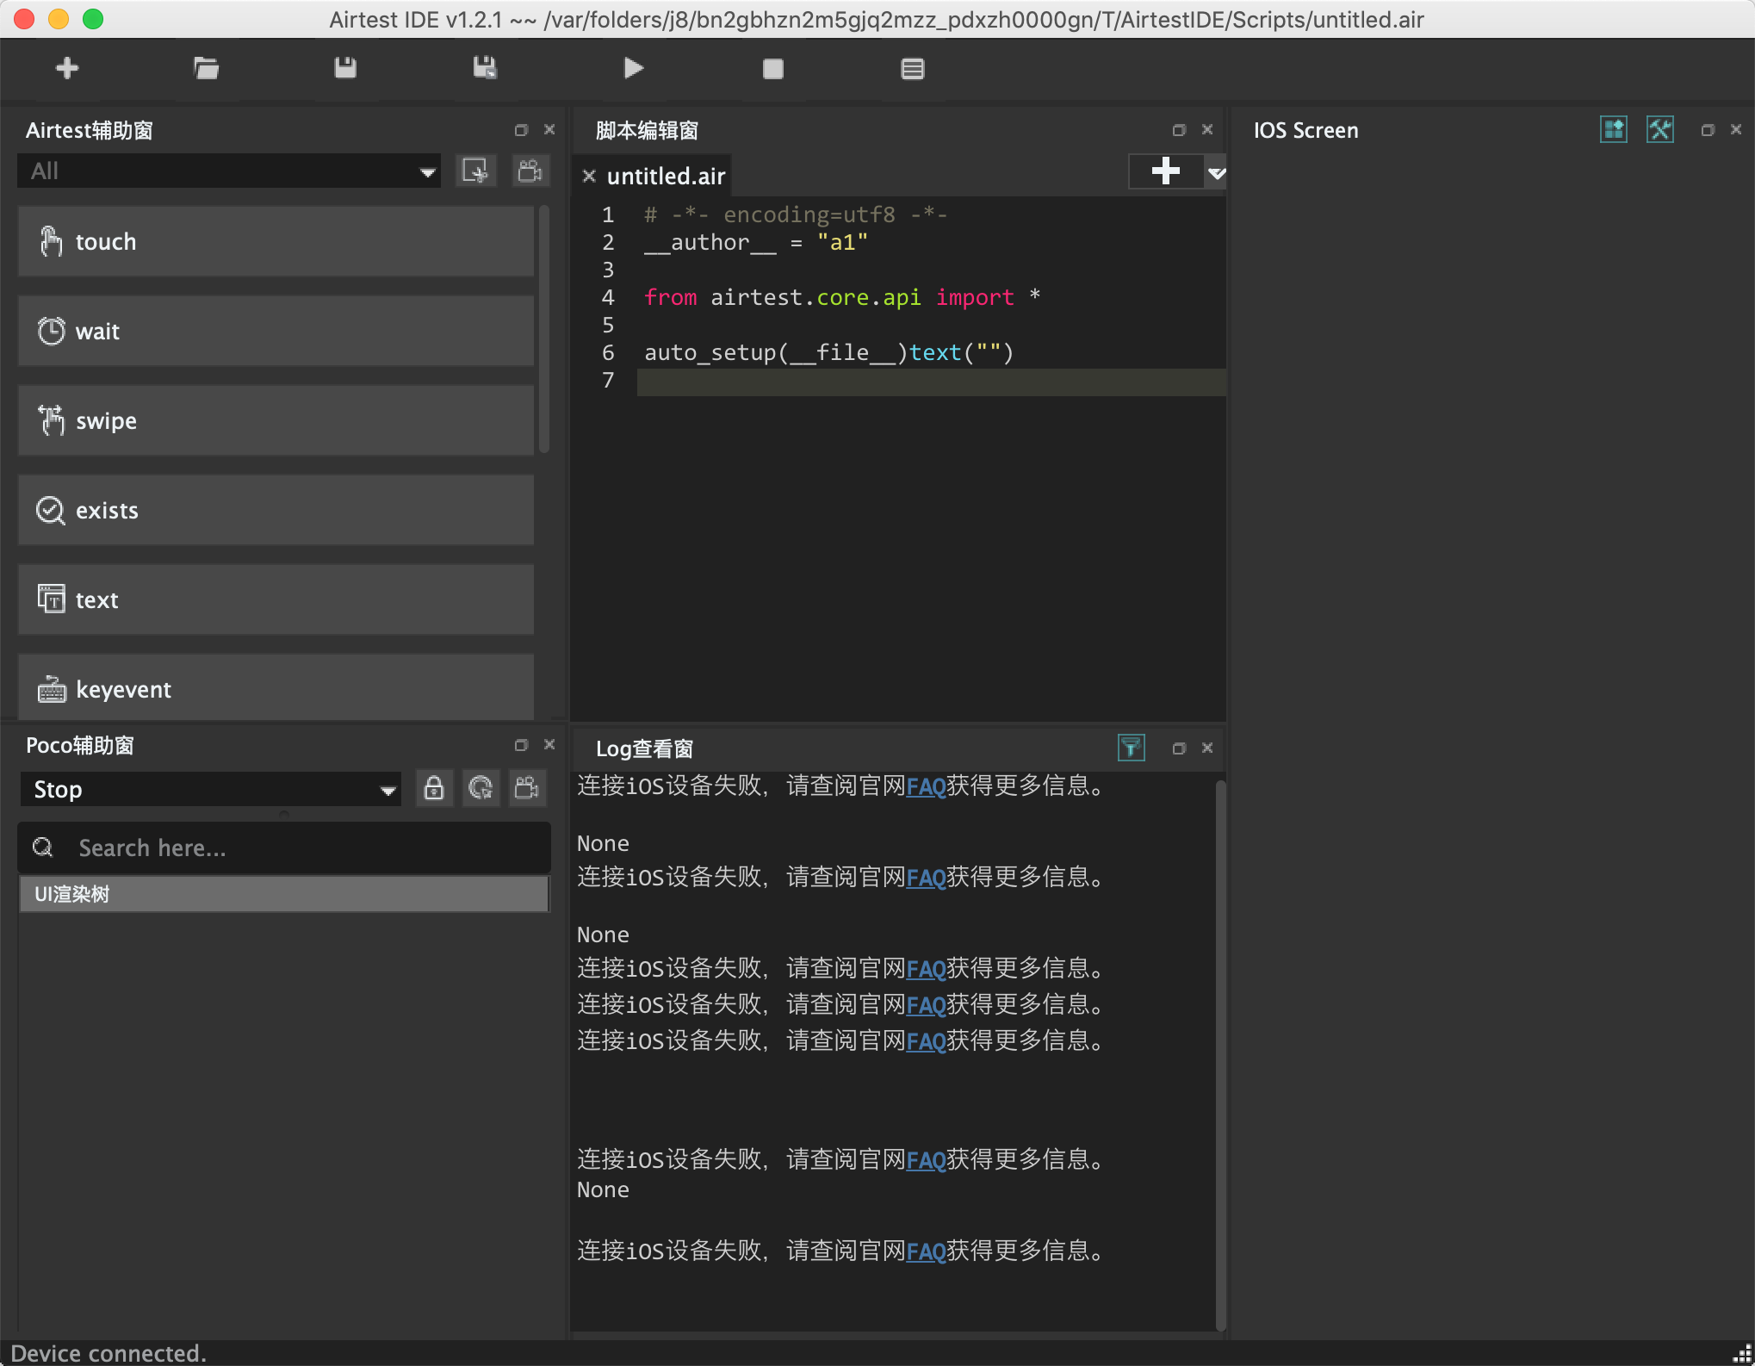
Task: Insert a text command
Action: [x=276, y=599]
